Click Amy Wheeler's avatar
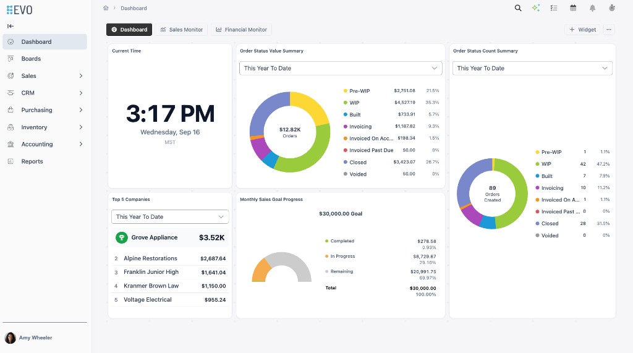 (10, 338)
